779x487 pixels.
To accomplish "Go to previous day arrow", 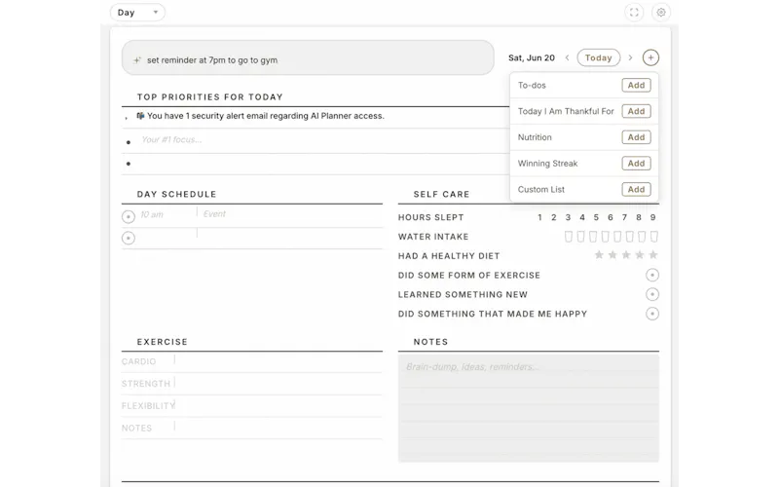I will click(x=567, y=57).
